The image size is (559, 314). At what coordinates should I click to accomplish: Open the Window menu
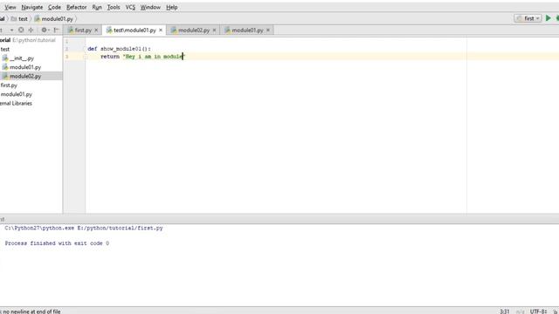point(150,7)
